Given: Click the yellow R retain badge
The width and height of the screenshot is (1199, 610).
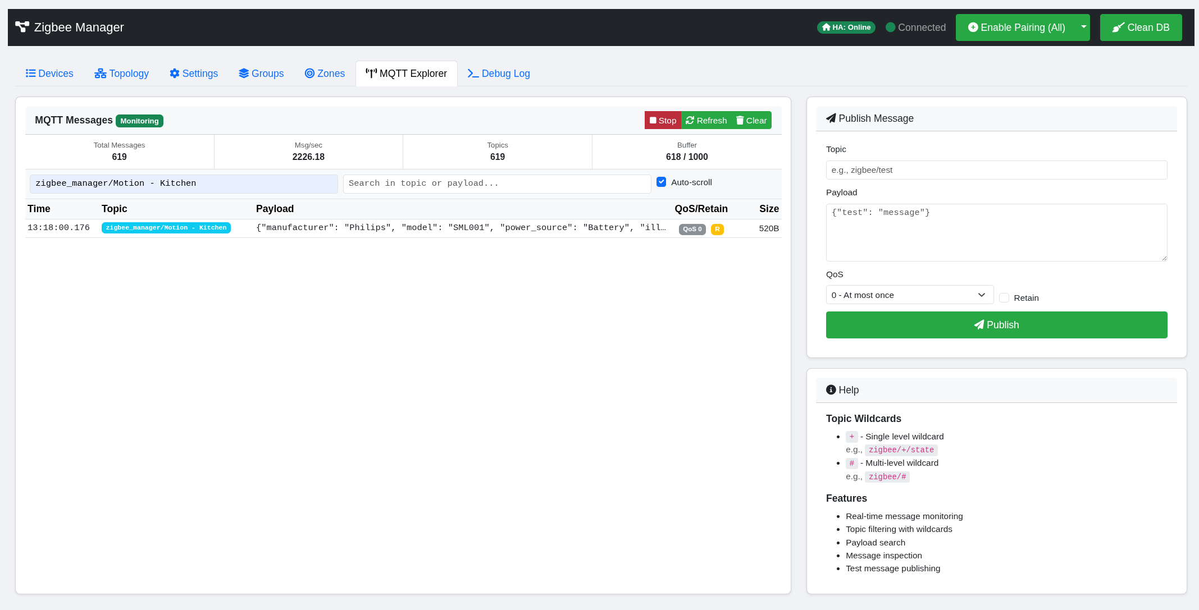Looking at the screenshot, I should (717, 229).
